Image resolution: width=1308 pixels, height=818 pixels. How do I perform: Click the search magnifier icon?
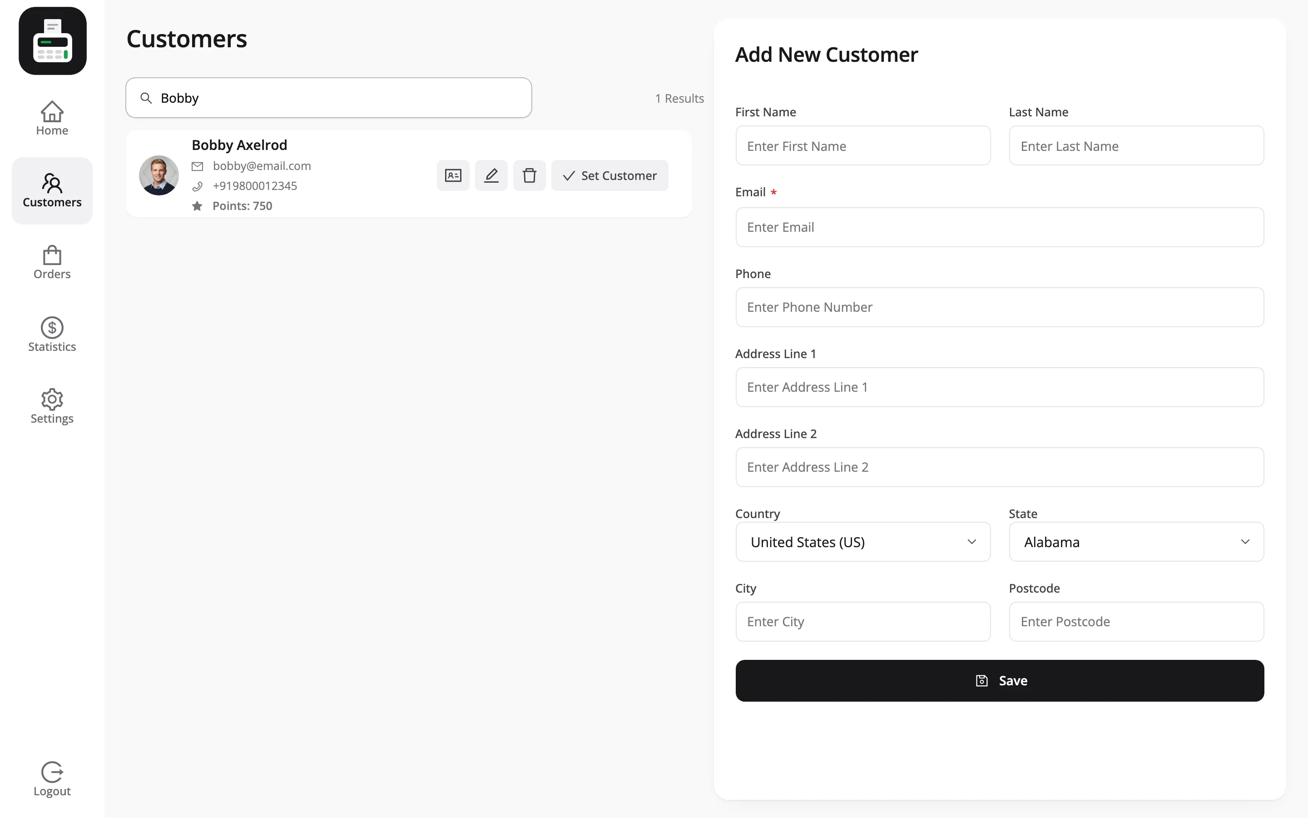click(146, 98)
